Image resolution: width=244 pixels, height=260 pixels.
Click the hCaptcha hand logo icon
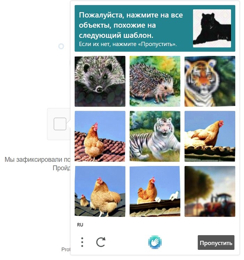click(x=155, y=242)
